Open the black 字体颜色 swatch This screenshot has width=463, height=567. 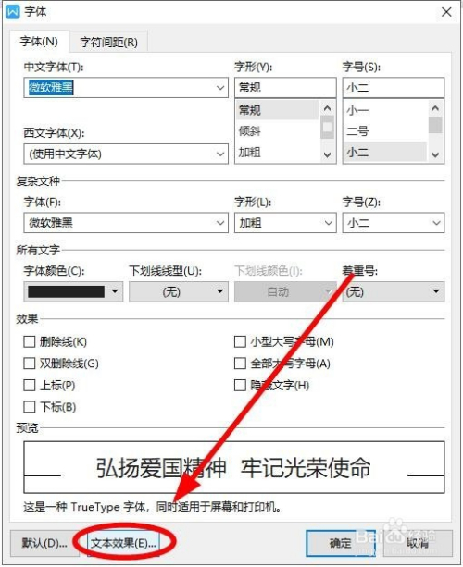(x=73, y=291)
